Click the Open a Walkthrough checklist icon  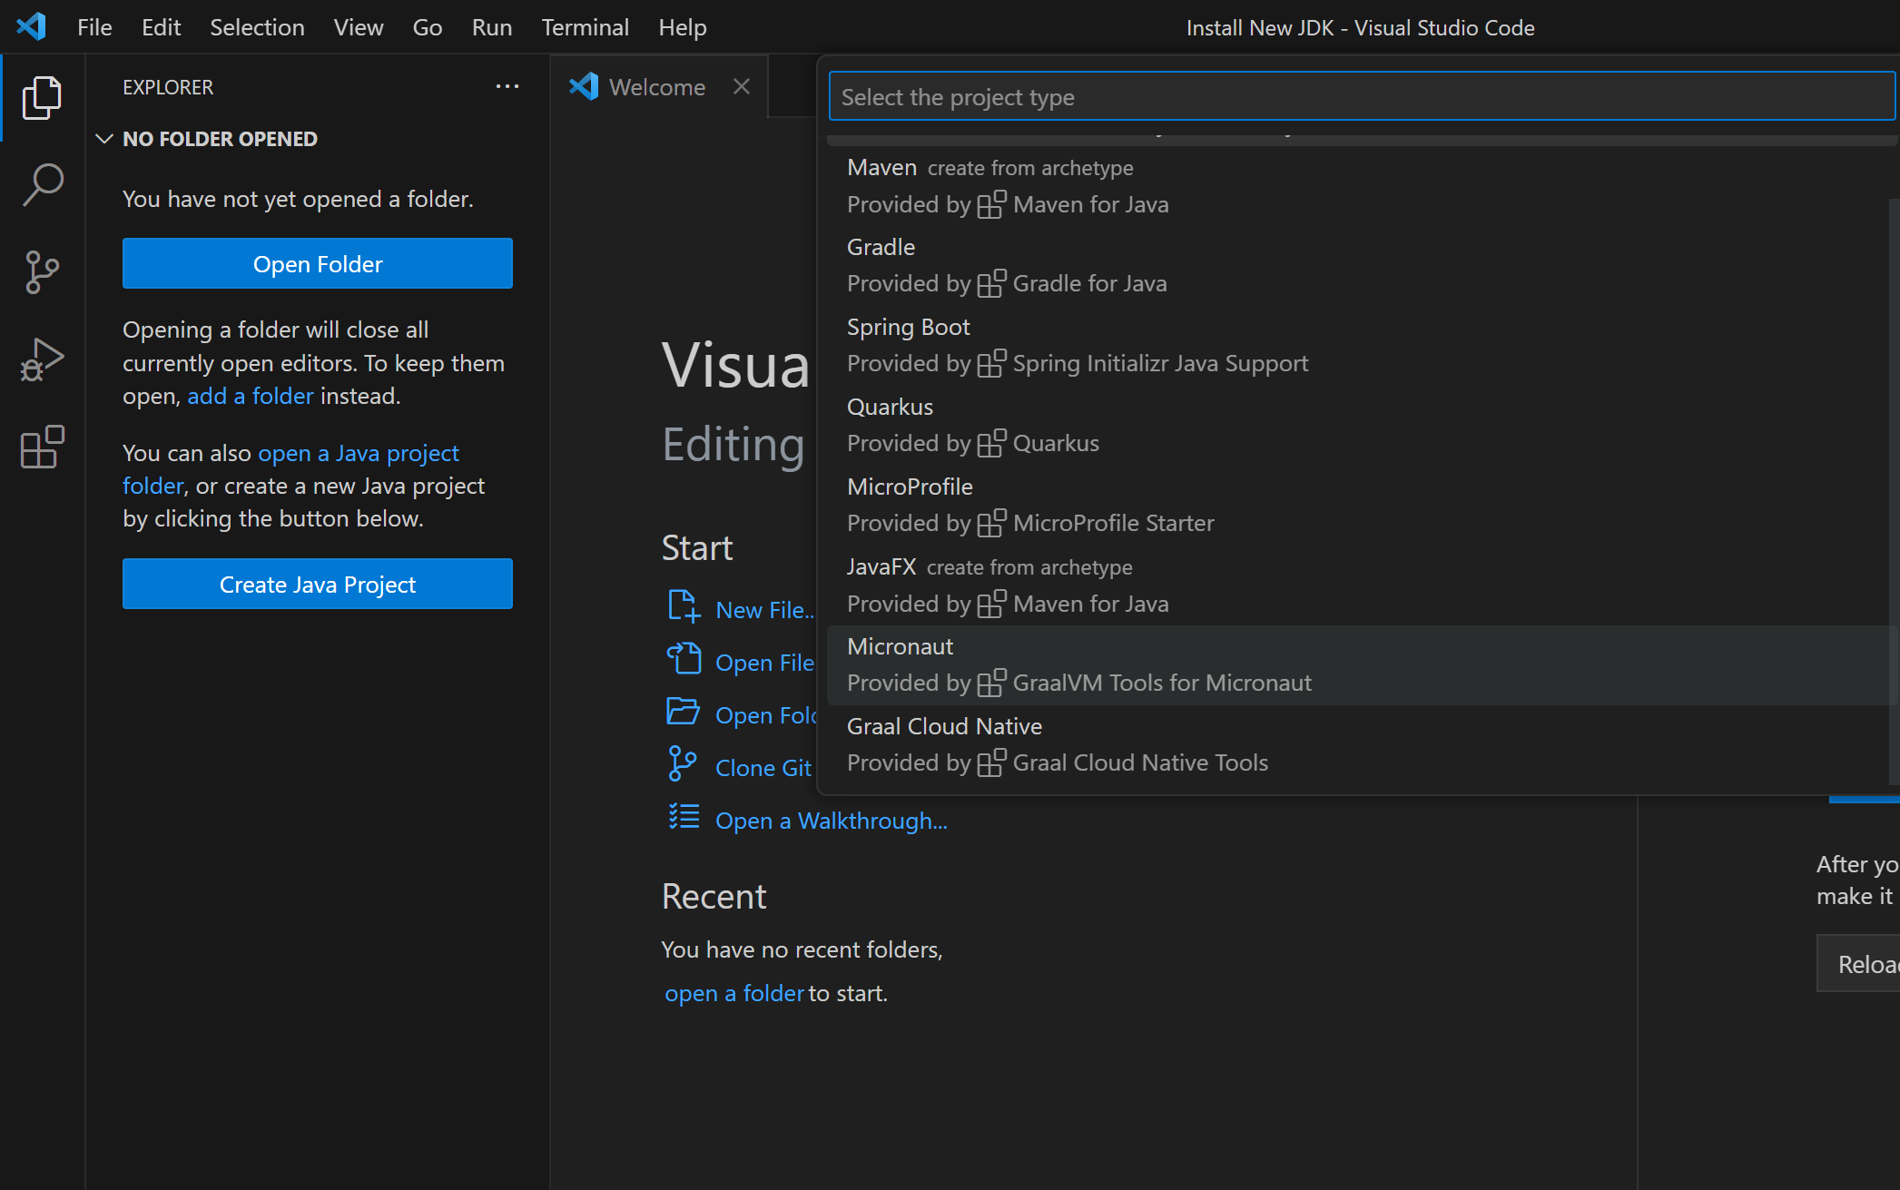pyautogui.click(x=682, y=817)
